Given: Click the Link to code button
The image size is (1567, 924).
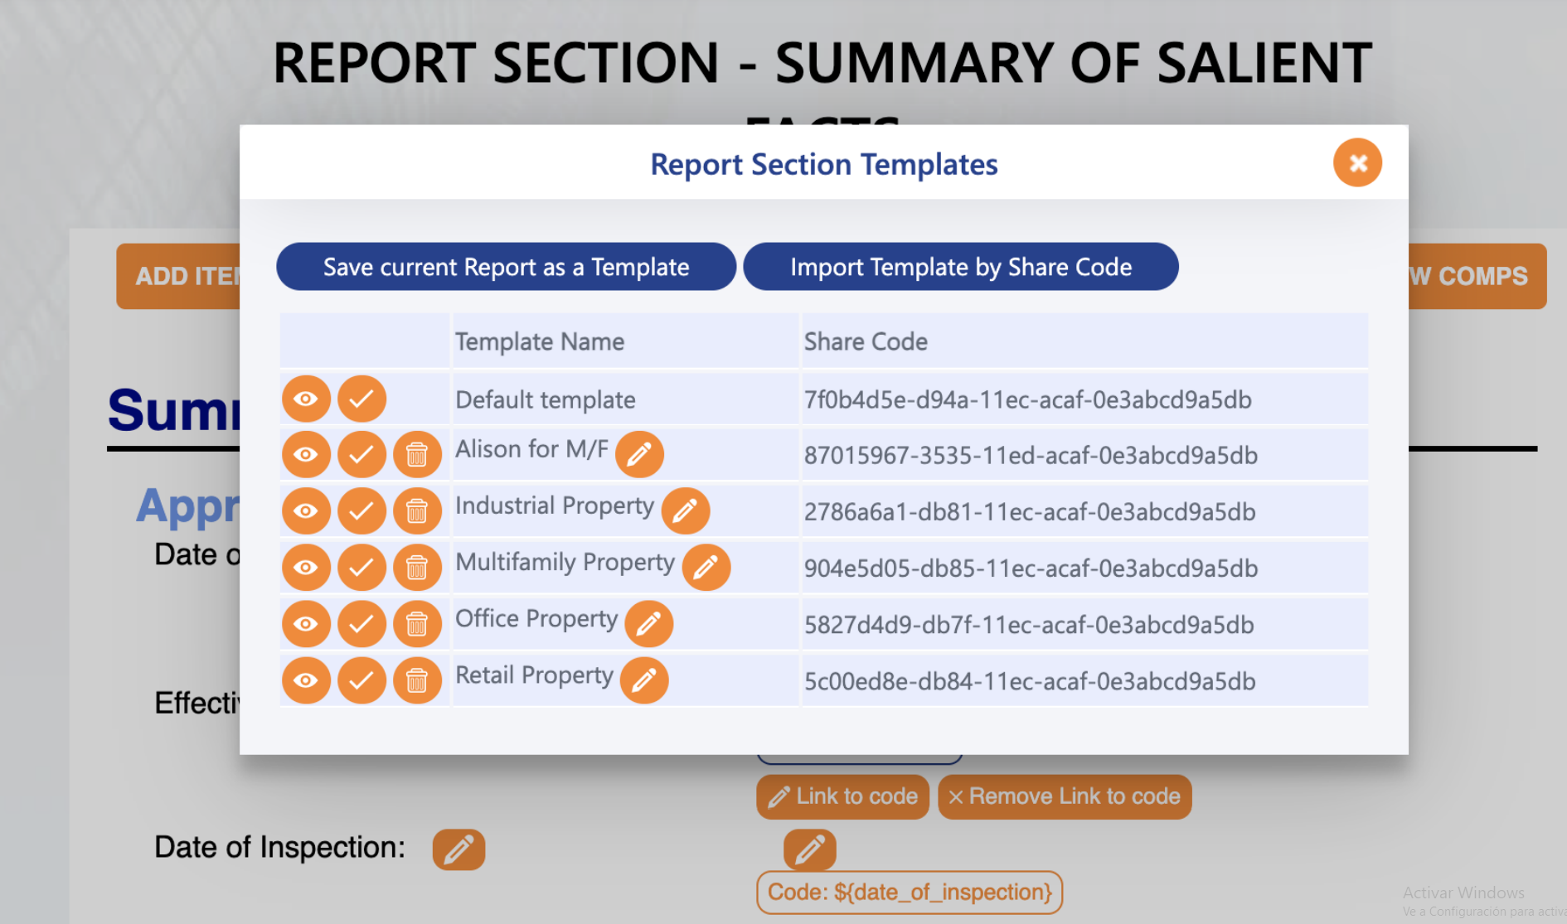Looking at the screenshot, I should (x=842, y=796).
